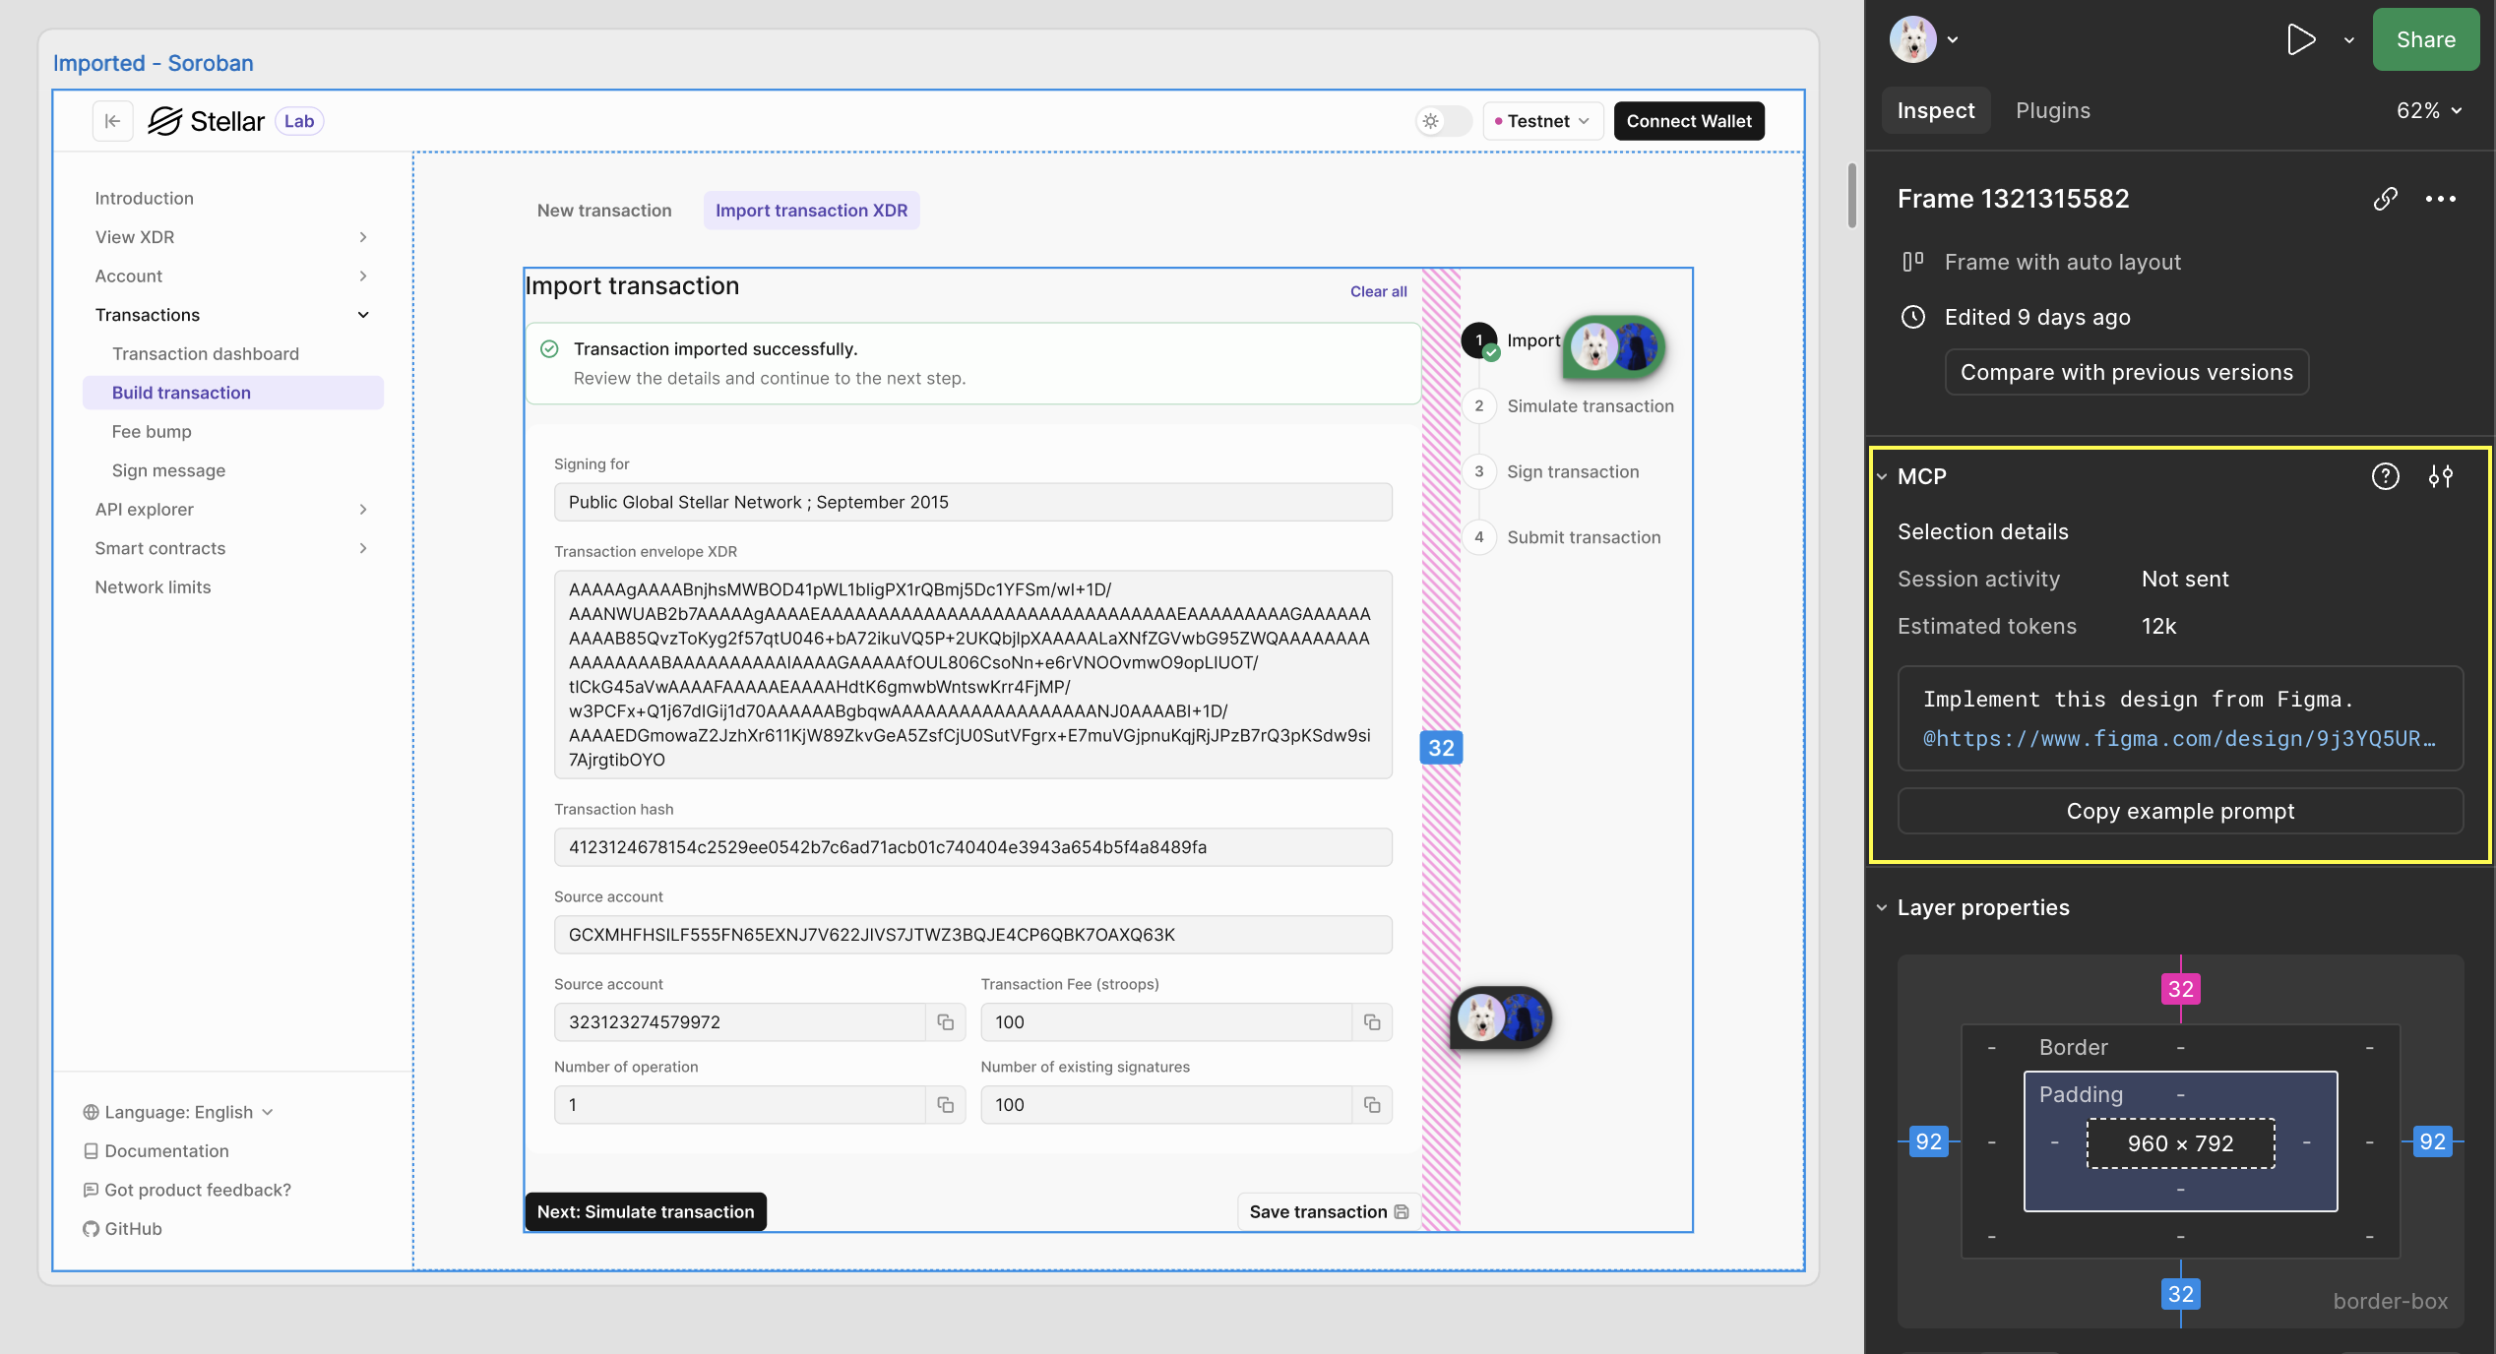2496x1354 pixels.
Task: Copy the Transaction Fee value icon
Action: pyautogui.click(x=1372, y=1022)
